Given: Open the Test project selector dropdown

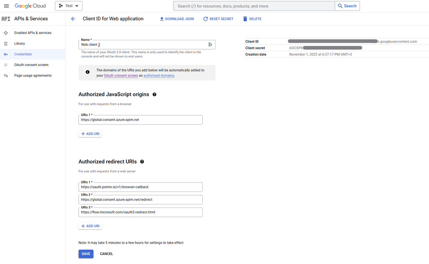Looking at the screenshot, I should coord(69,6).
